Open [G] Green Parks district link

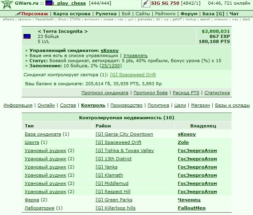tap(114, 200)
